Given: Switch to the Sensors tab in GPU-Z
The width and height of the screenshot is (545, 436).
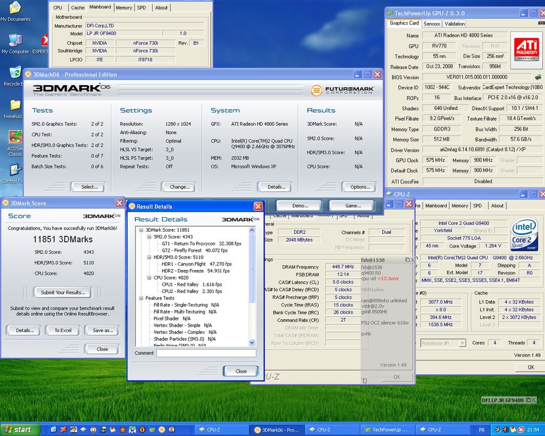Looking at the screenshot, I should 432,23.
